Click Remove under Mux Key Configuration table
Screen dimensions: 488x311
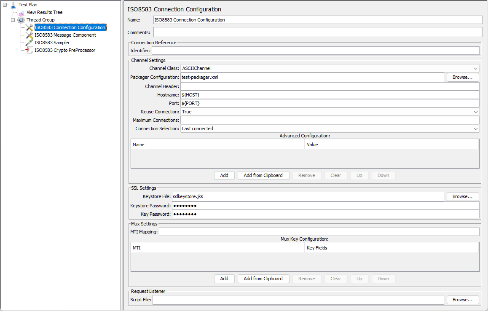(306, 279)
